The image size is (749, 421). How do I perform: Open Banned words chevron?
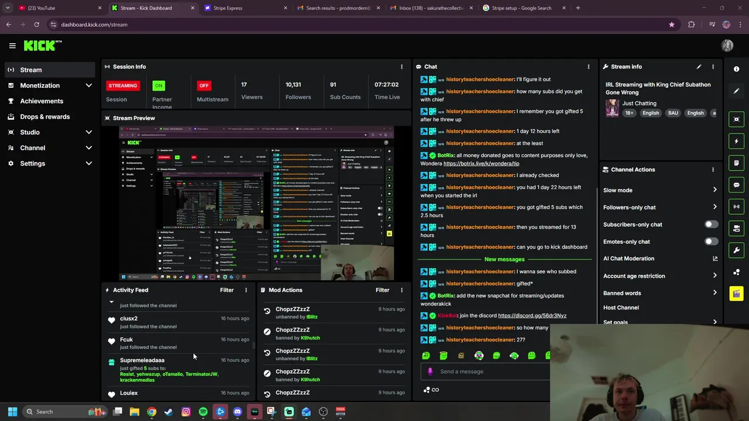pos(714,293)
